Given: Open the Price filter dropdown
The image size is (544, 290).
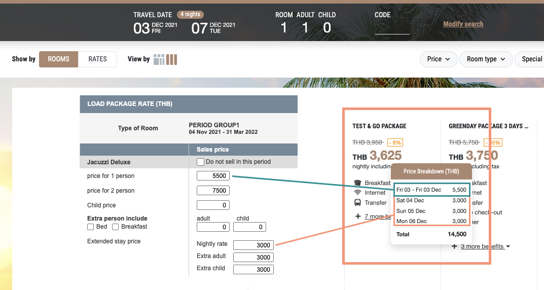Looking at the screenshot, I should click(x=439, y=59).
